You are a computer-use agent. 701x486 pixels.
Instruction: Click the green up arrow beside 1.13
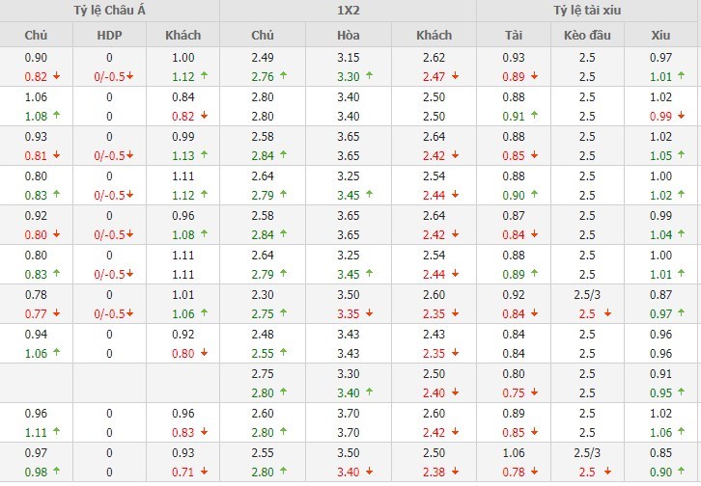[x=204, y=155]
